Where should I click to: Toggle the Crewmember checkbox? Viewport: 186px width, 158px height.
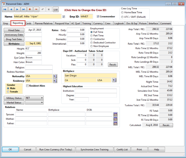click(98, 17)
